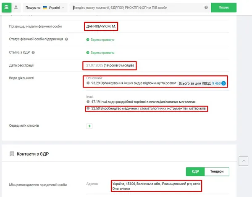The width and height of the screenshot is (252, 197).
Task: Open the search help question mark icon
Action: [206, 8]
